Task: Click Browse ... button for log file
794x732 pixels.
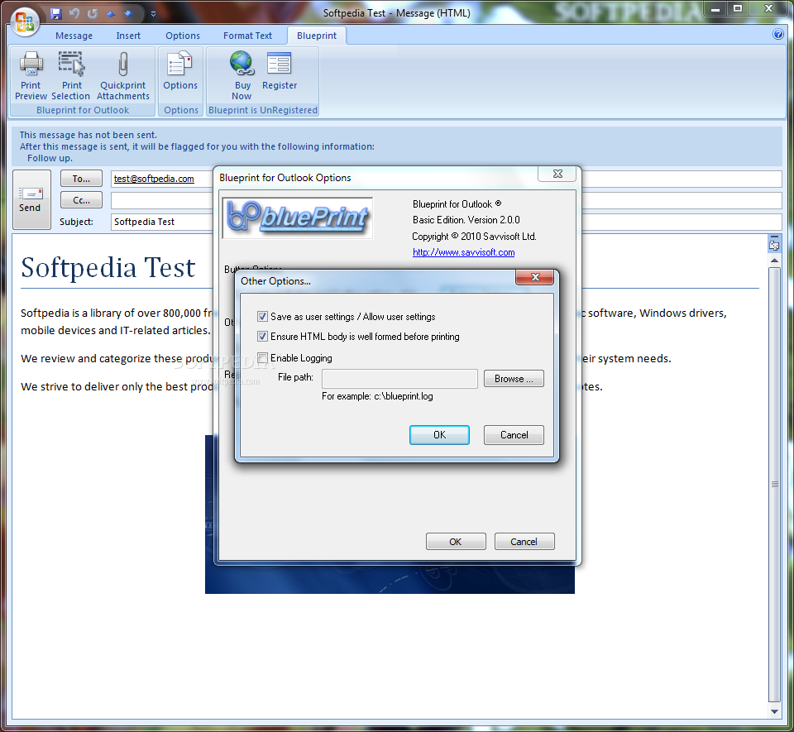Action: coord(514,379)
